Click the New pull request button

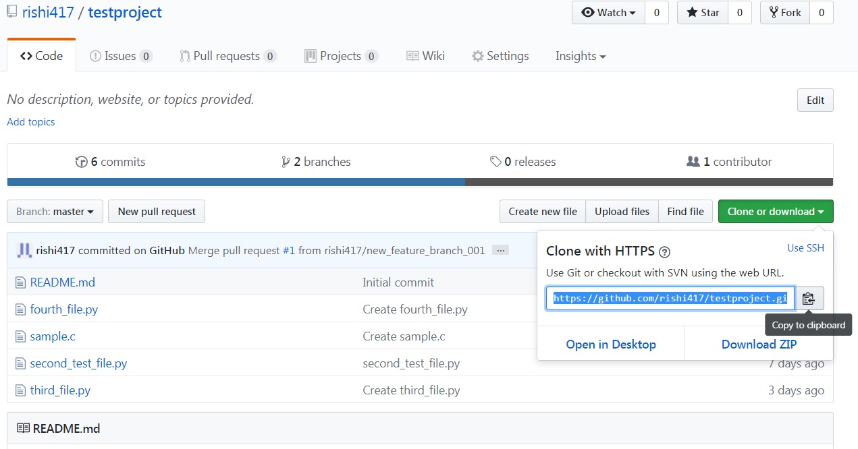157,212
